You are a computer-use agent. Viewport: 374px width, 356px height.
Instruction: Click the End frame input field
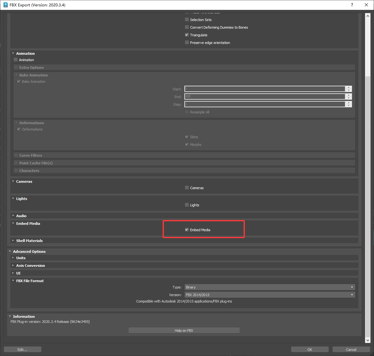[265, 96]
